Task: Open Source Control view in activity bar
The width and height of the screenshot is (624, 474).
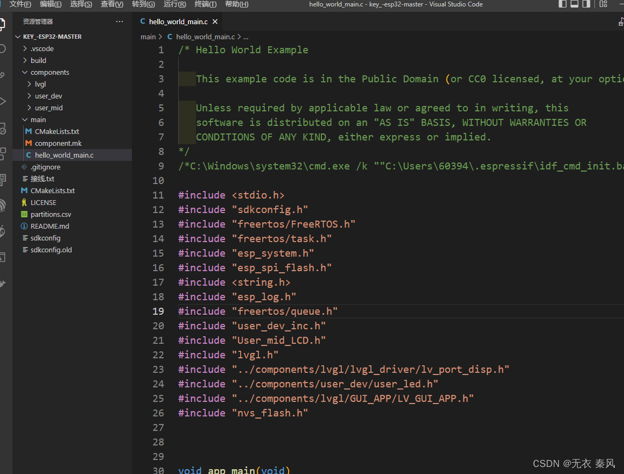Action: point(2,75)
